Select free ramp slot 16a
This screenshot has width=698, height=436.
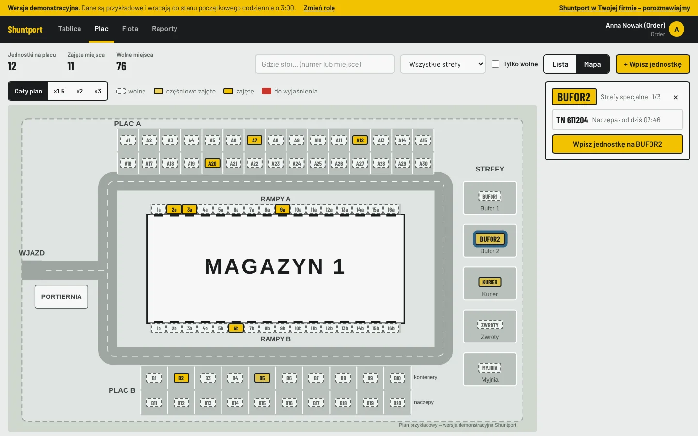[x=391, y=210]
